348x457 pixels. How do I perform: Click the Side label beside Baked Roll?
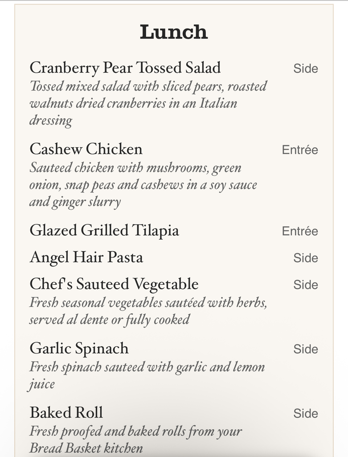tap(306, 414)
